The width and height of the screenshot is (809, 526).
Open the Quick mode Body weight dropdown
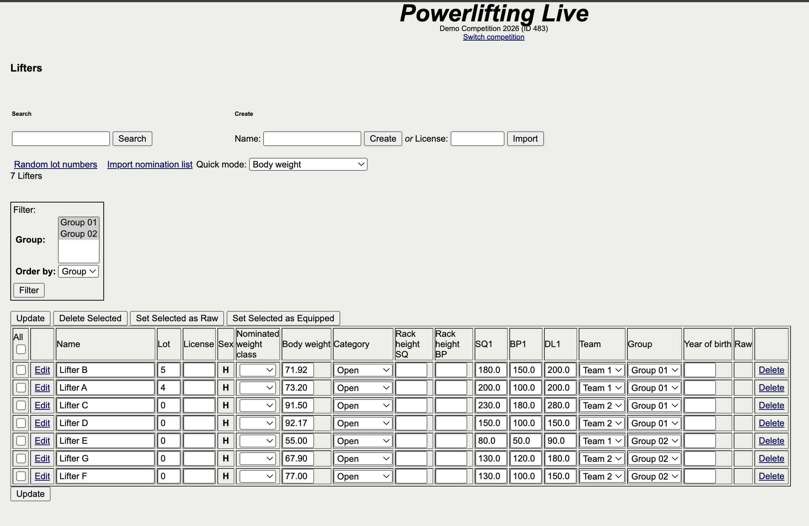pos(308,165)
